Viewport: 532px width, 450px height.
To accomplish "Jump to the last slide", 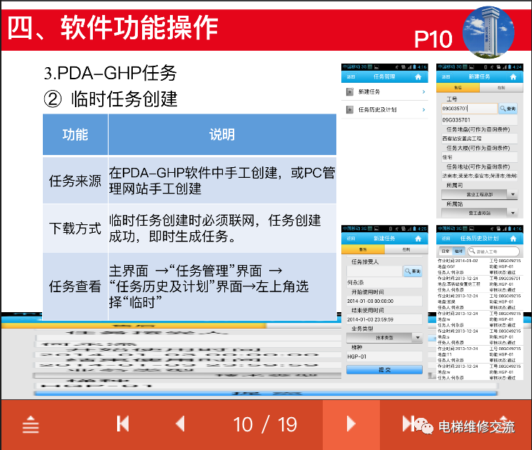I will [408, 424].
